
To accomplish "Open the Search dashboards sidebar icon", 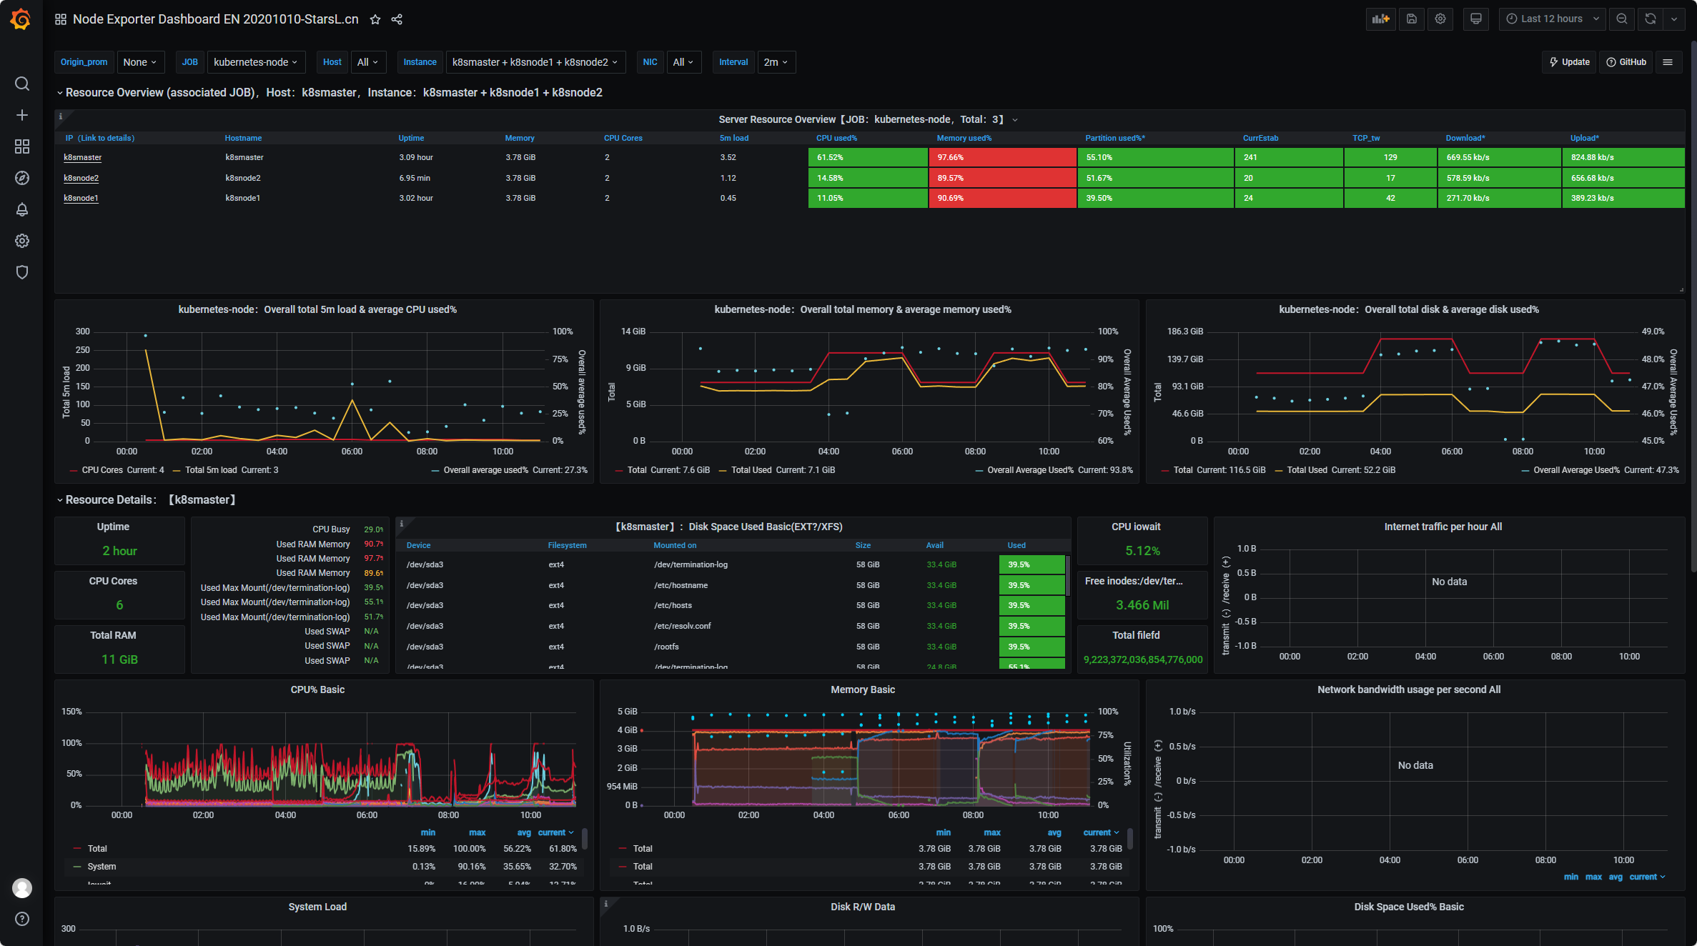I will click(22, 84).
